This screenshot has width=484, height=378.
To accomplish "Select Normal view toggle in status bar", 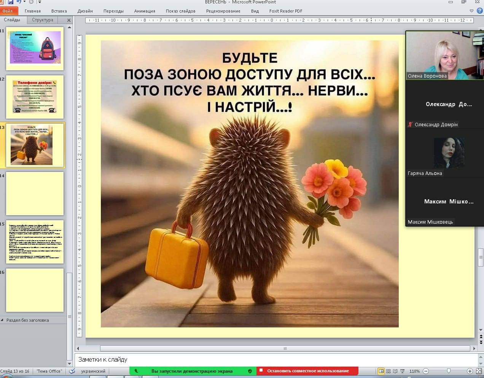I will coord(381,371).
